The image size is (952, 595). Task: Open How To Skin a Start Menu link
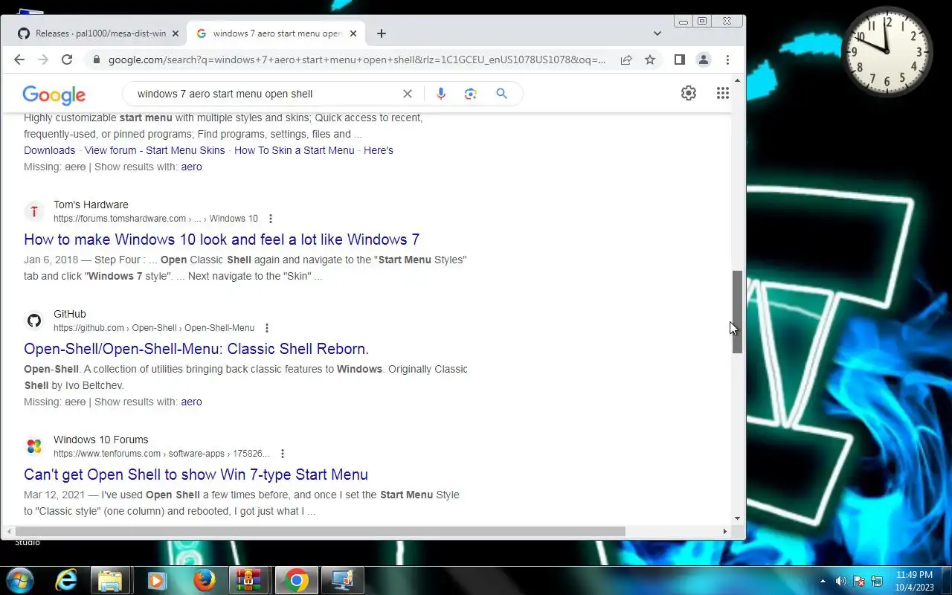click(x=295, y=150)
